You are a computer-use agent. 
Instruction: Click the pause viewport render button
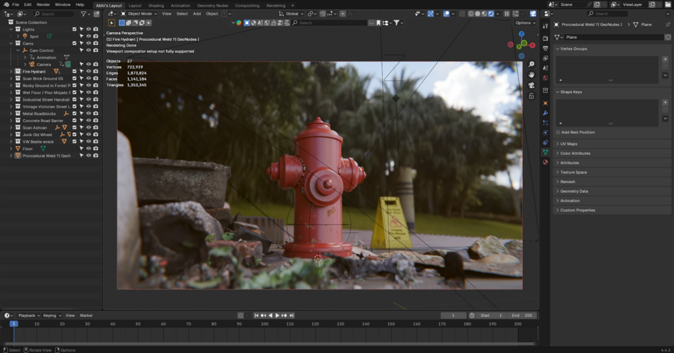click(507, 14)
